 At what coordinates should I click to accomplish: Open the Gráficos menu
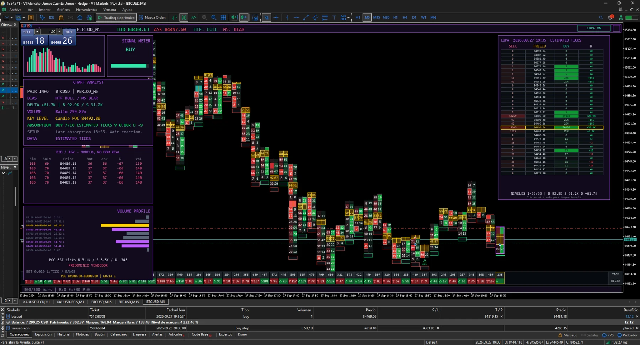63,10
